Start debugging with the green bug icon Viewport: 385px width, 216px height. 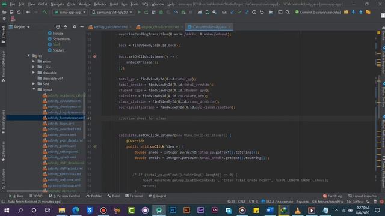pyautogui.click(x=161, y=12)
